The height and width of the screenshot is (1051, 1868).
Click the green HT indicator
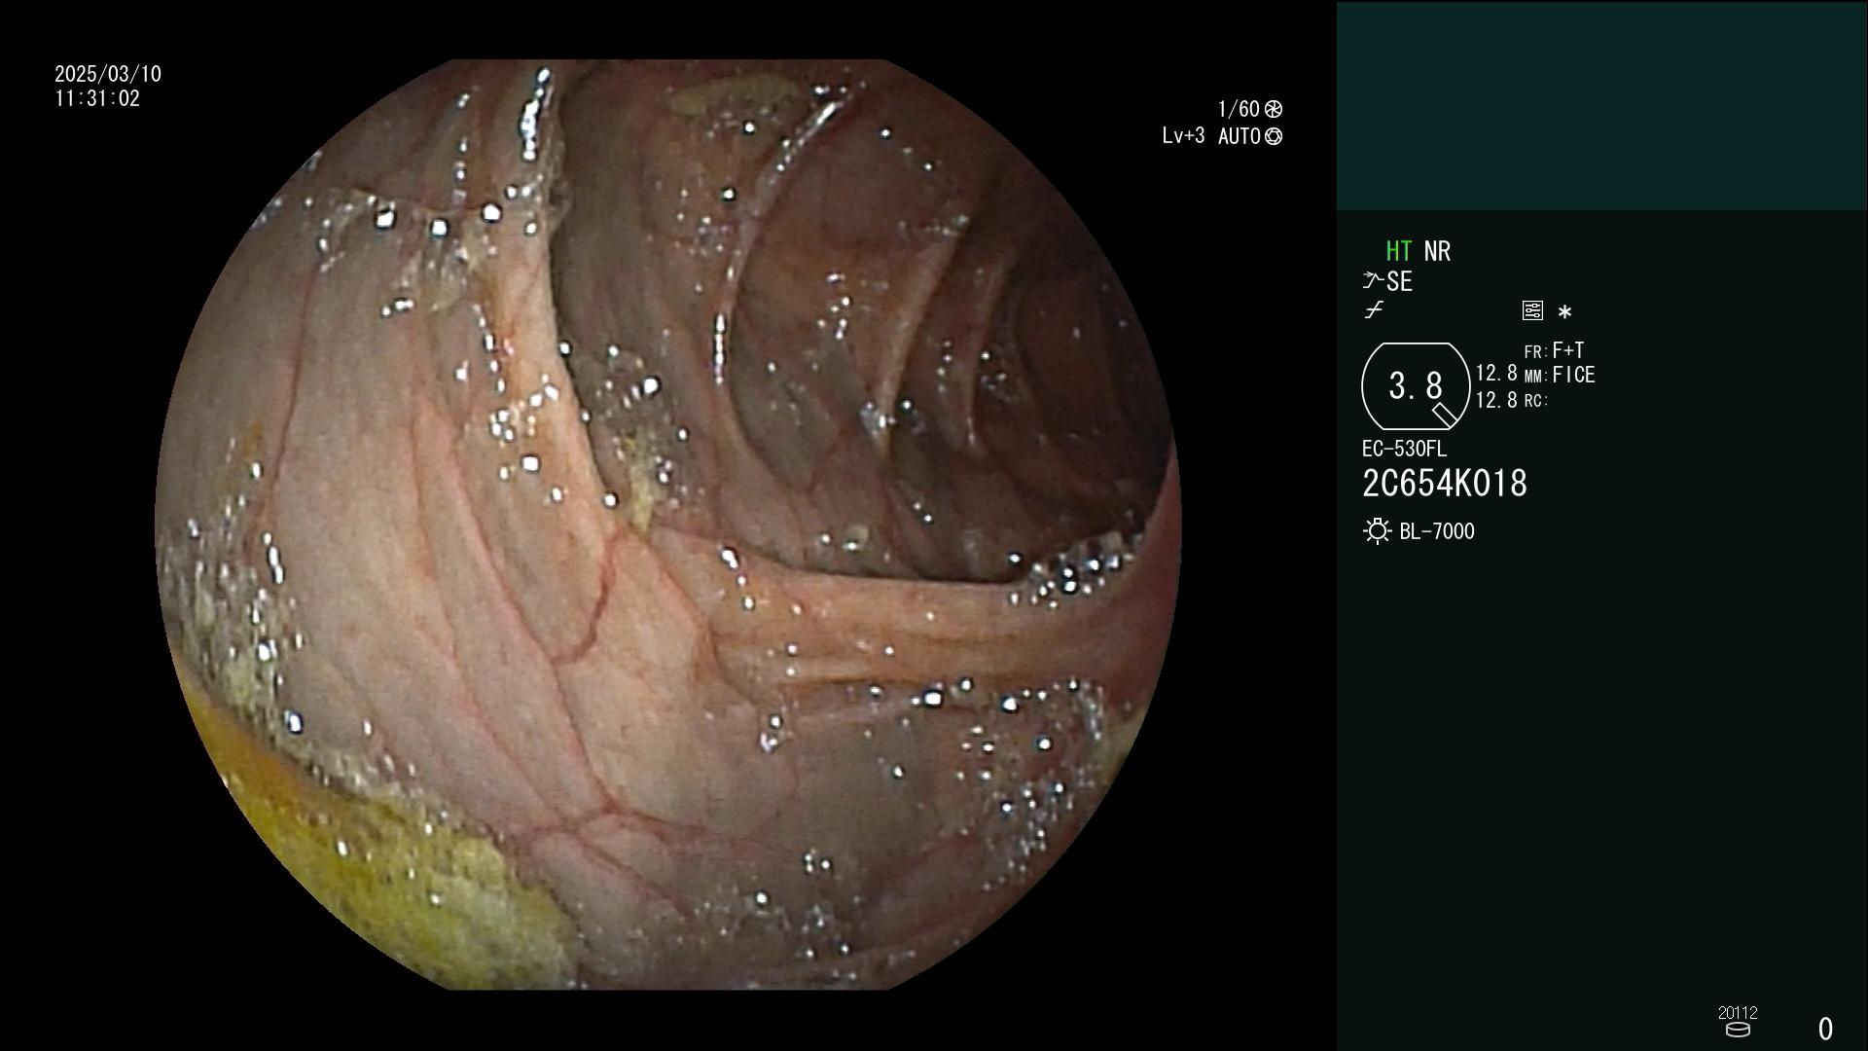pyautogui.click(x=1398, y=251)
